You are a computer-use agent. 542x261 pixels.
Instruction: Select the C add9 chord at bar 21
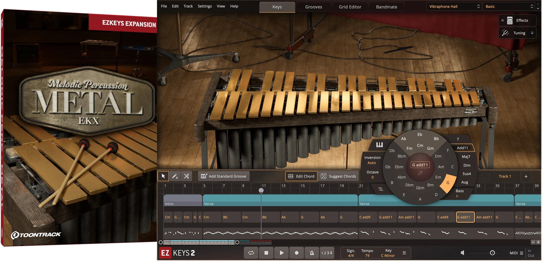[x=368, y=217]
